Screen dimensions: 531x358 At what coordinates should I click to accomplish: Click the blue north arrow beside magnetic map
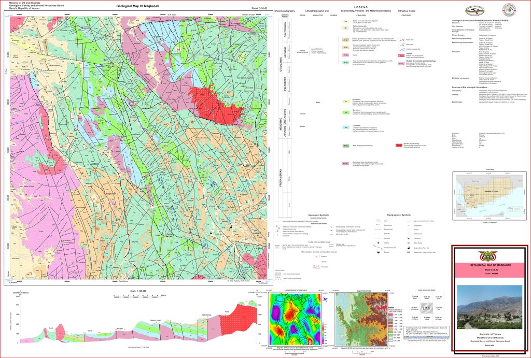(x=325, y=298)
